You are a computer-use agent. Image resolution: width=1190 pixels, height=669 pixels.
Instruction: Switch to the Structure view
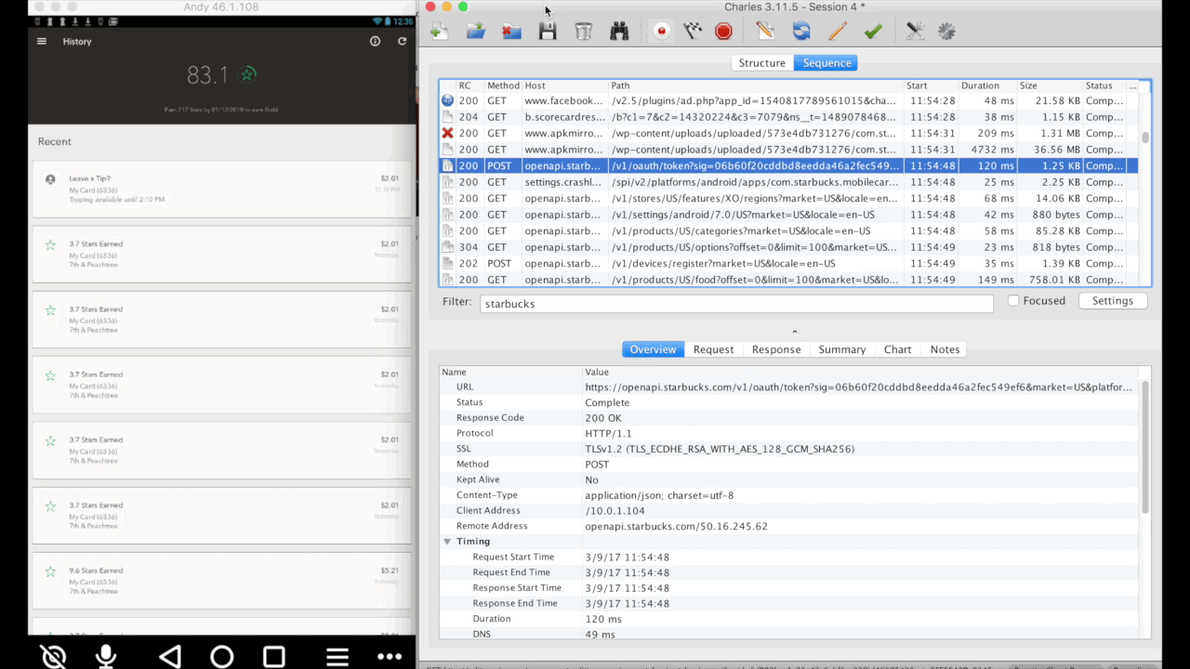tap(762, 63)
